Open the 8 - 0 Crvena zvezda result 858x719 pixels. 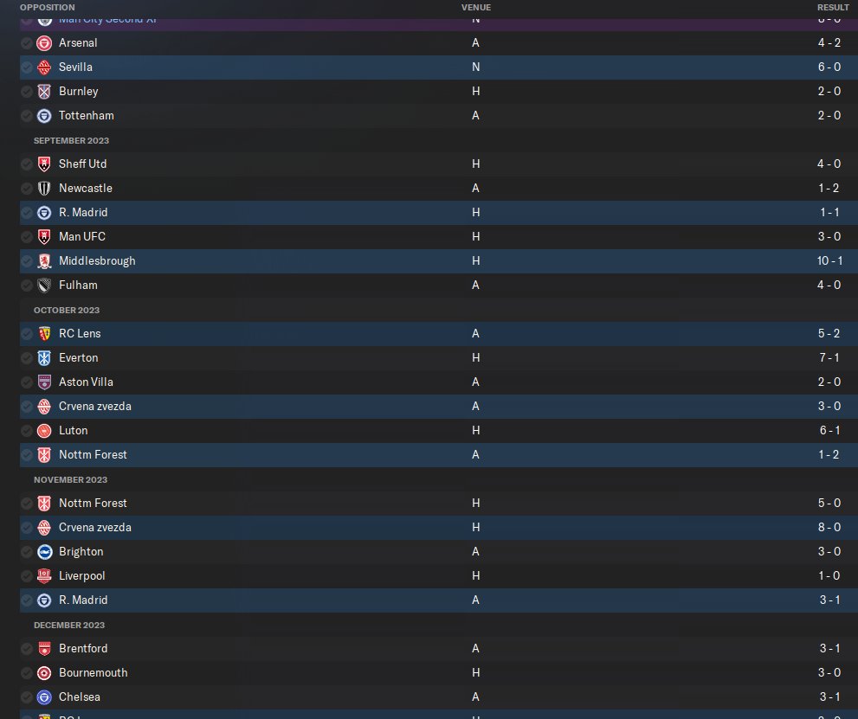(830, 527)
